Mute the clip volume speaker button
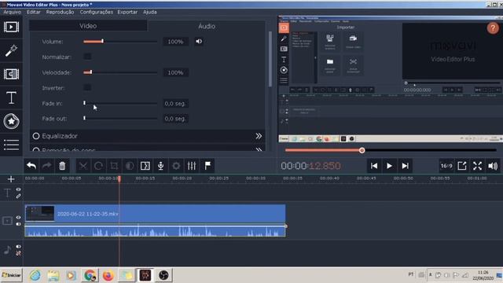This screenshot has width=503, height=283. tap(199, 42)
